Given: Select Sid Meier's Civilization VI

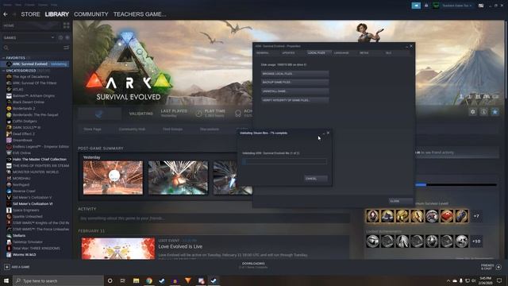Looking at the screenshot, I should point(33,203).
